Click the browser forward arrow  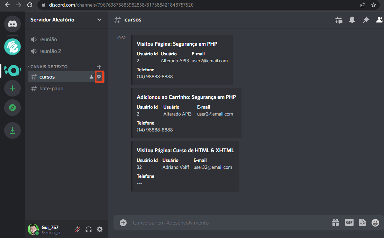[19, 5]
